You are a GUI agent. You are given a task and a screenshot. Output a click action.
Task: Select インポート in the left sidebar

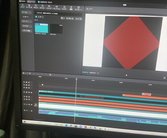26,17
